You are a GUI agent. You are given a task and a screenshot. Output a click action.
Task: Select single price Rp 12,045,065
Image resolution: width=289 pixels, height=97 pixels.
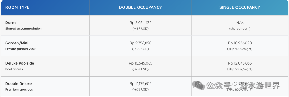pos(240,64)
